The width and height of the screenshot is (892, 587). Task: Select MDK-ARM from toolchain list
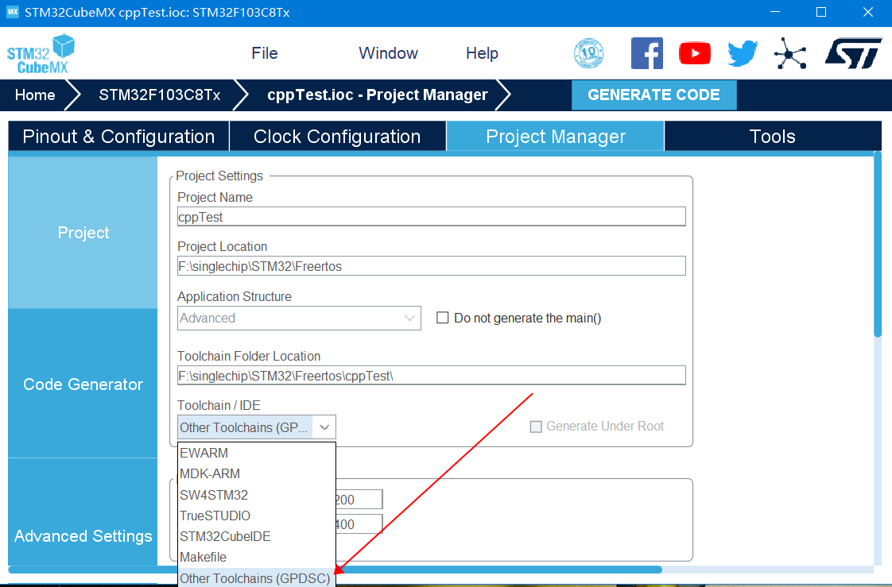coord(257,473)
